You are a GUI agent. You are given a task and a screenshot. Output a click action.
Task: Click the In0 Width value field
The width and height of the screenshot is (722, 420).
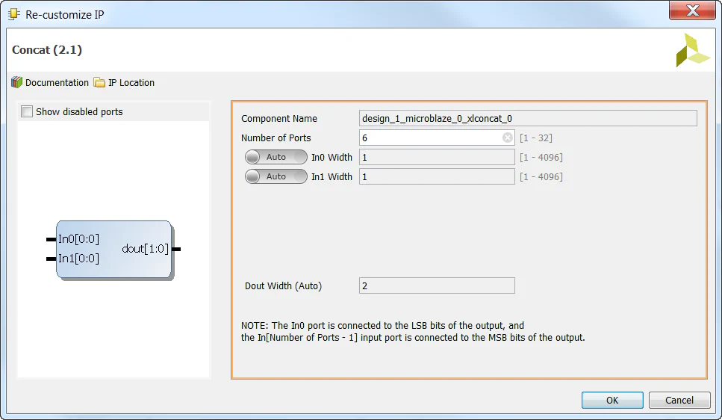437,157
